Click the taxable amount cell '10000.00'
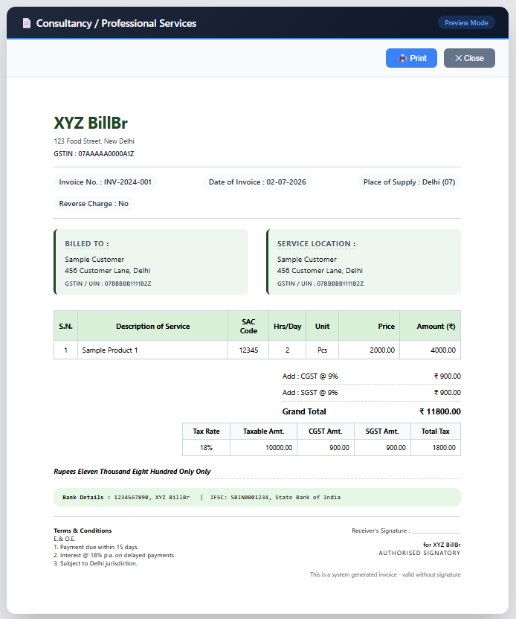 [x=263, y=448]
